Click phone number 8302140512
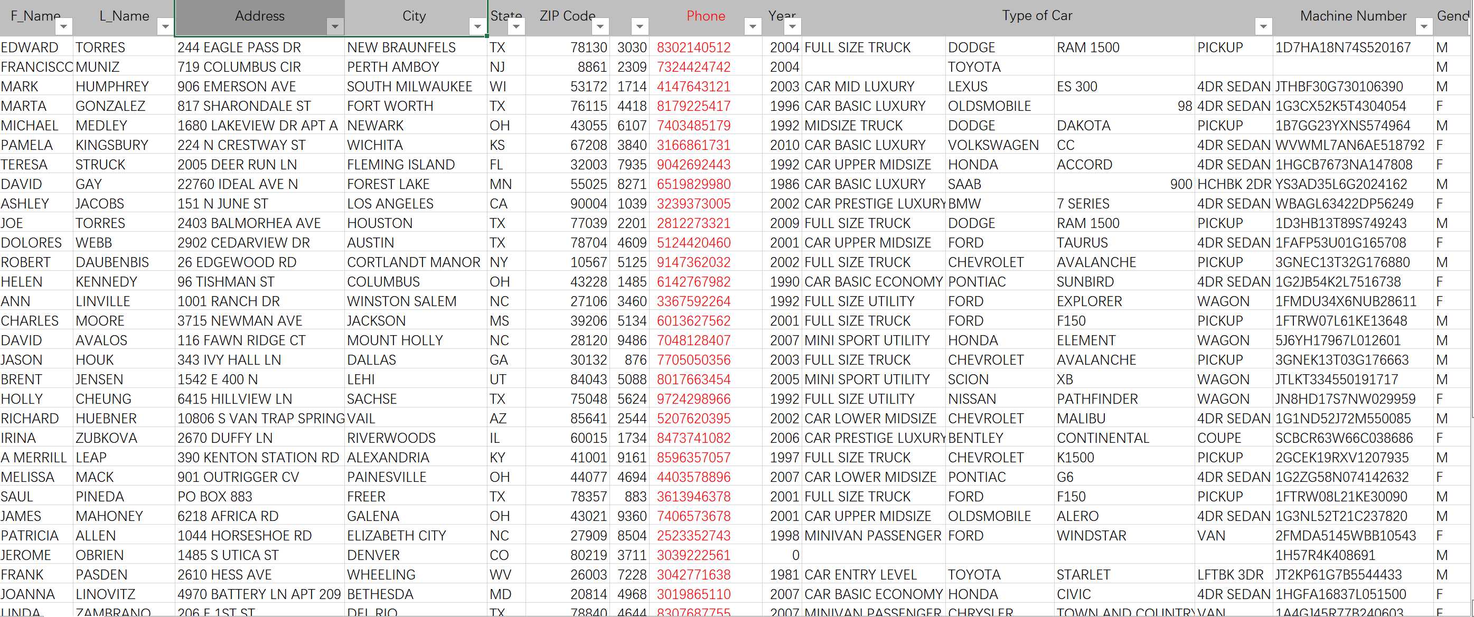This screenshot has height=617, width=1474. (x=706, y=48)
